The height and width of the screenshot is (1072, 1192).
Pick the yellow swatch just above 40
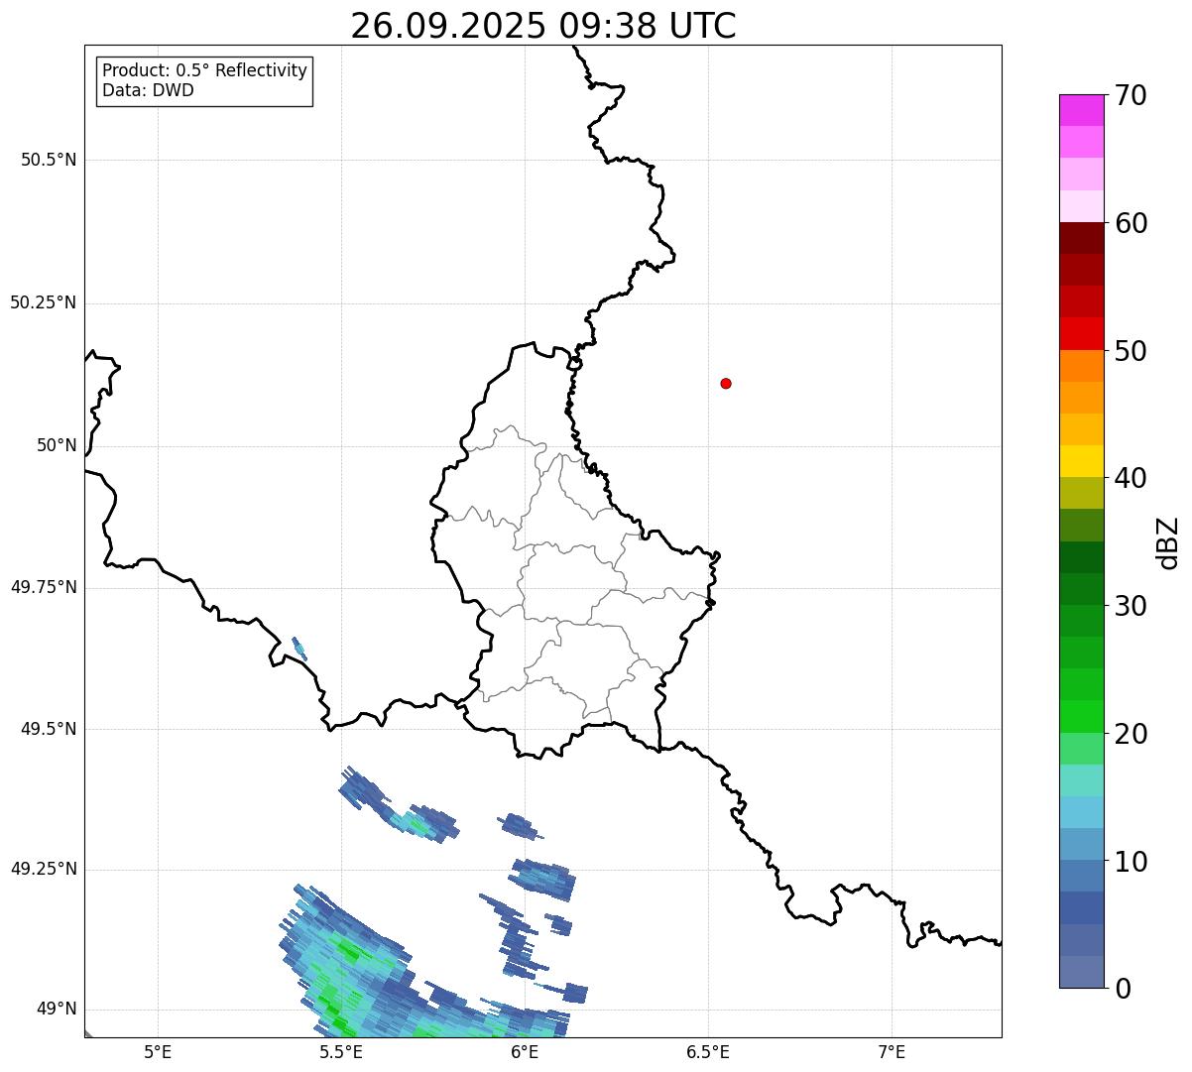tap(1081, 461)
